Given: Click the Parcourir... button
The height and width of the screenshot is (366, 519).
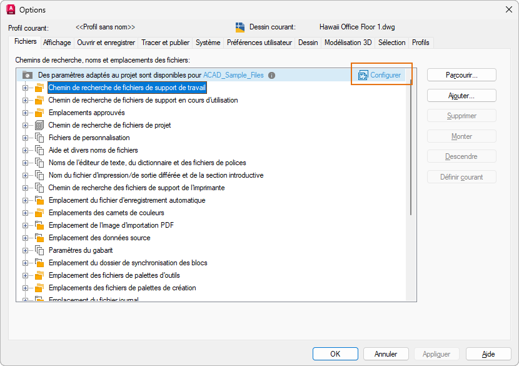Looking at the screenshot, I should (x=461, y=75).
